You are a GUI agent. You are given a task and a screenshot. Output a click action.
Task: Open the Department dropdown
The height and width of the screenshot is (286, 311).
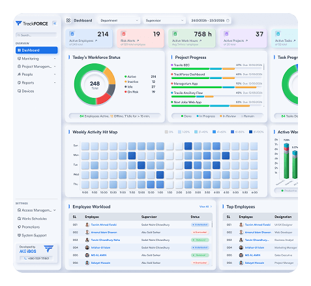point(119,20)
